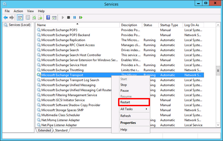Click the Restart Service toolbar icon
Image resolution: width=223 pixels, height=141 pixels.
[81, 17]
